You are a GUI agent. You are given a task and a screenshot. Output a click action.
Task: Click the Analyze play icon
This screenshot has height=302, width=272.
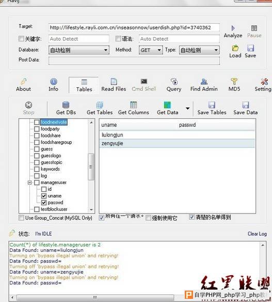[x=233, y=28]
